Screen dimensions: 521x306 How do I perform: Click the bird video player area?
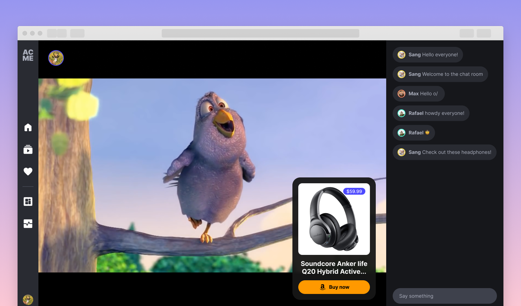212,175
